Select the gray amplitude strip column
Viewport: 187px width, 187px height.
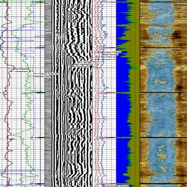[x=48, y=93]
